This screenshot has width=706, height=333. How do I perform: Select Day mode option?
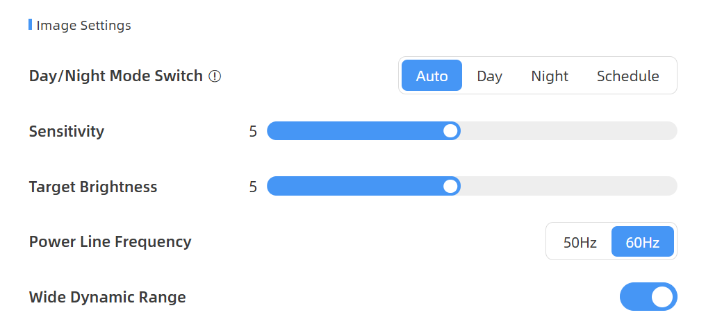point(489,76)
